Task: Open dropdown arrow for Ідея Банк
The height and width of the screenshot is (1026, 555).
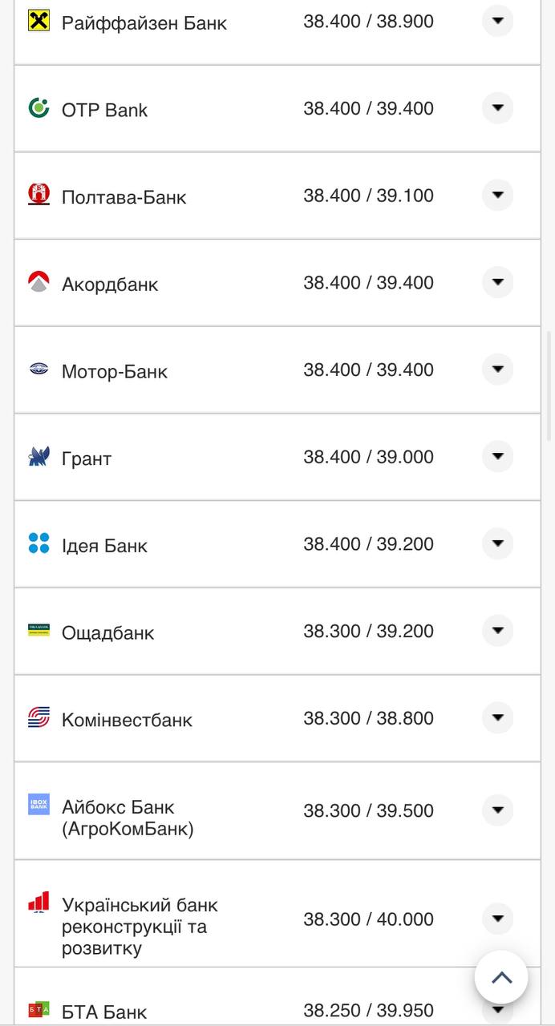Action: (x=497, y=543)
